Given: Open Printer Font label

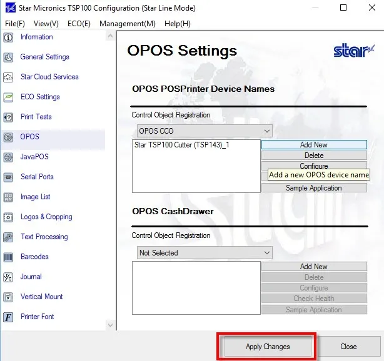Looking at the screenshot, I should 38,317.
